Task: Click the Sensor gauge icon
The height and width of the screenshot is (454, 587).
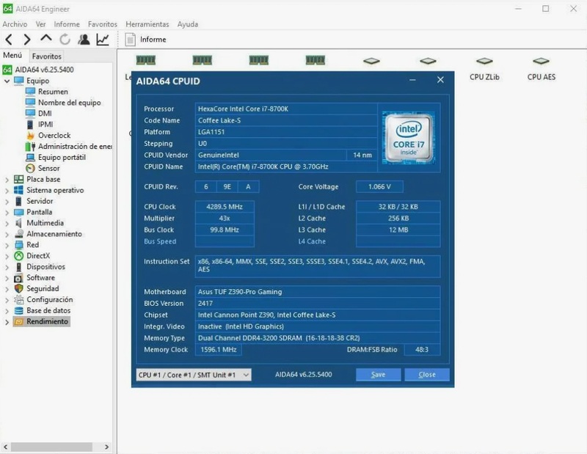Action: tap(30, 169)
